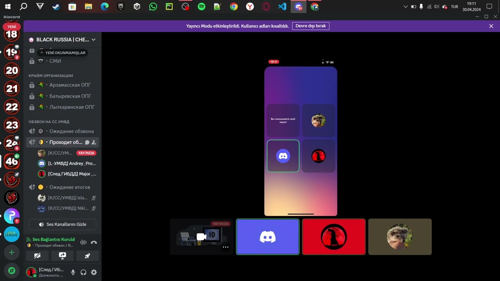500x281 pixels.
Task: Open the Atilla League server
Action: [12, 234]
